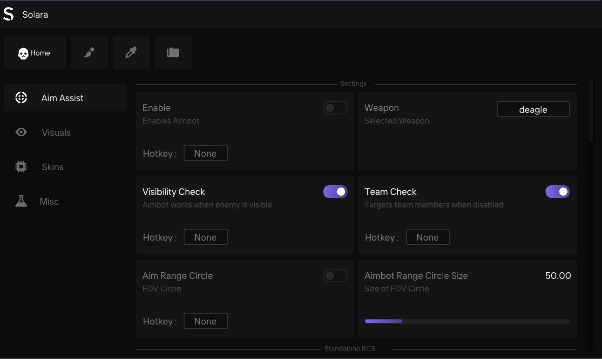The height and width of the screenshot is (359, 602).
Task: Click the eyedropper icon in toolbar
Action: [131, 52]
